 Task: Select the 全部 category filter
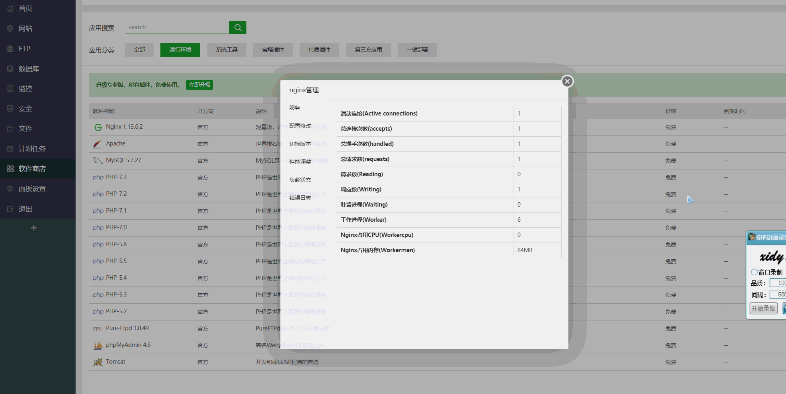coord(139,50)
